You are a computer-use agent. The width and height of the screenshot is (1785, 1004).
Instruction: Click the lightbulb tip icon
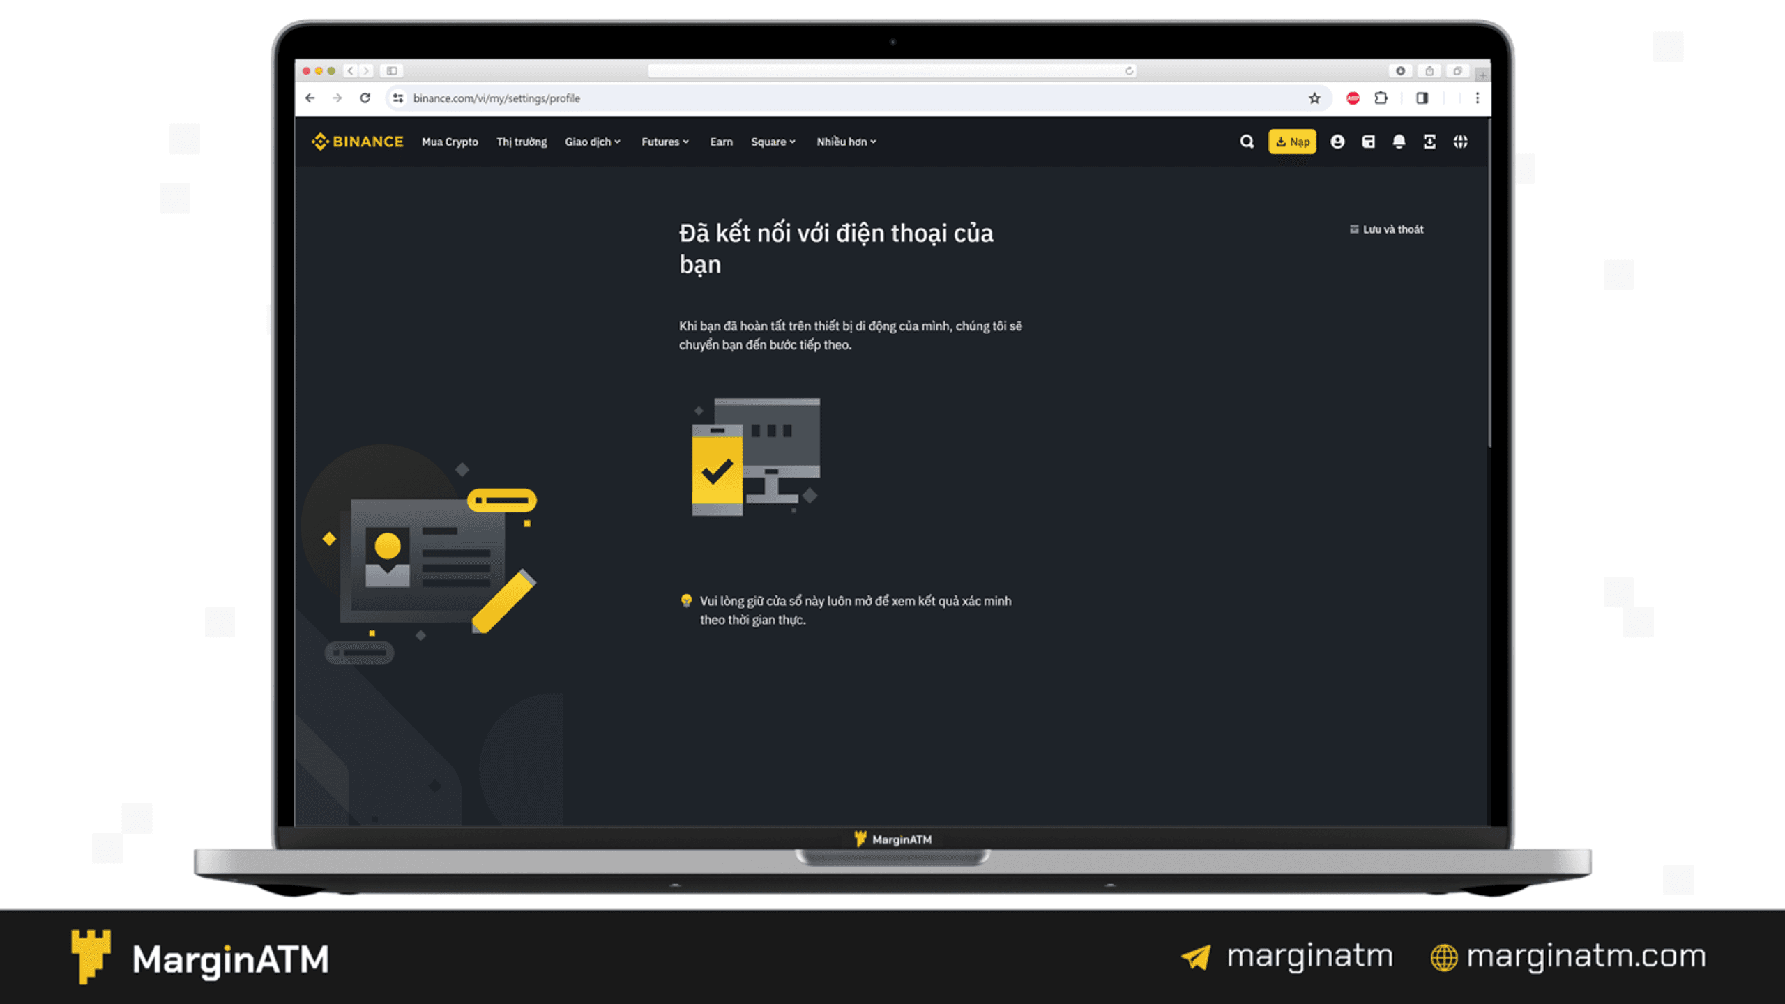686,600
